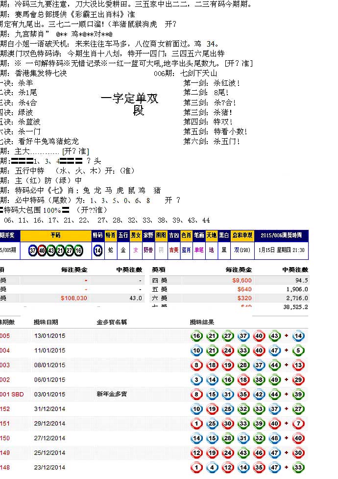Click the 双(198) total value cell

[242, 250]
